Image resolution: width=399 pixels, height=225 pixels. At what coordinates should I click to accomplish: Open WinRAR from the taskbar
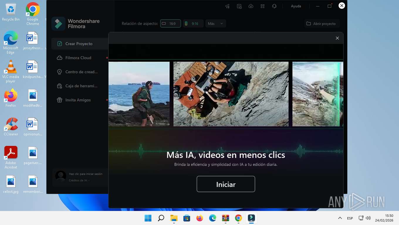tap(226, 218)
